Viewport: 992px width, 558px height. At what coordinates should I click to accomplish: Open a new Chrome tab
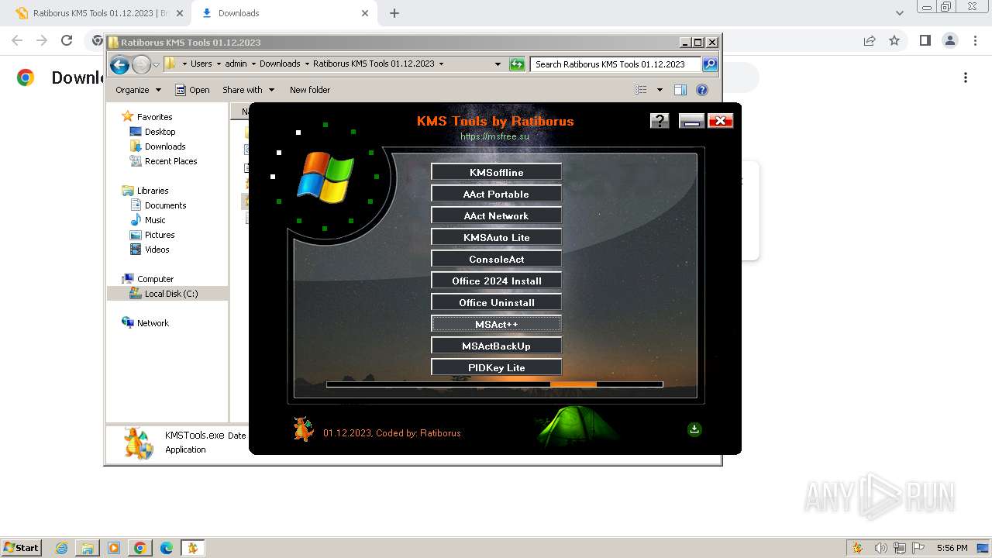click(x=394, y=13)
